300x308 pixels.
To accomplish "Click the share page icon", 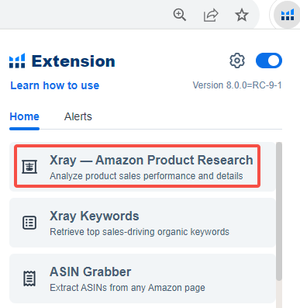I will [x=211, y=15].
